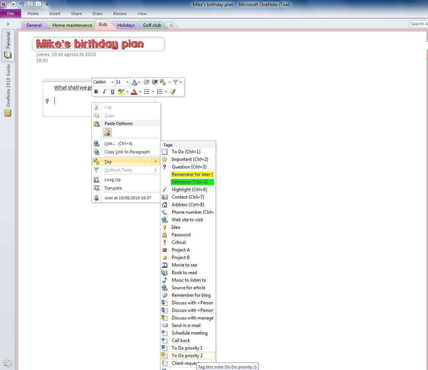Select the Password padlock tag
Screen dimensions: 428x370
(188, 235)
